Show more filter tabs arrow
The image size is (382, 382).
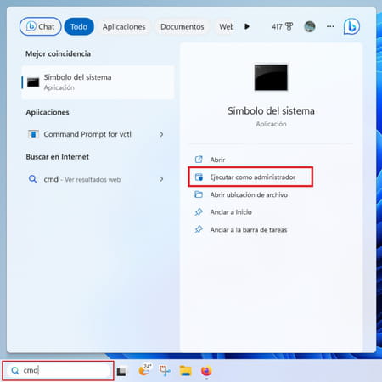tap(247, 26)
